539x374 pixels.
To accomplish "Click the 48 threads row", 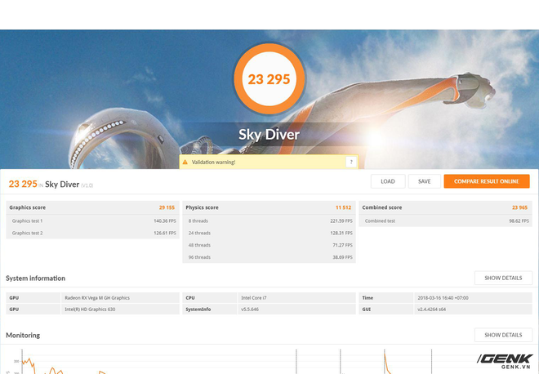I will 269,245.
